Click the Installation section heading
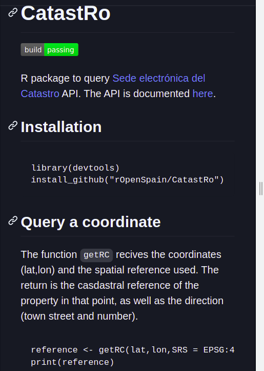Viewport: 264px width, 371px height. [x=61, y=127]
